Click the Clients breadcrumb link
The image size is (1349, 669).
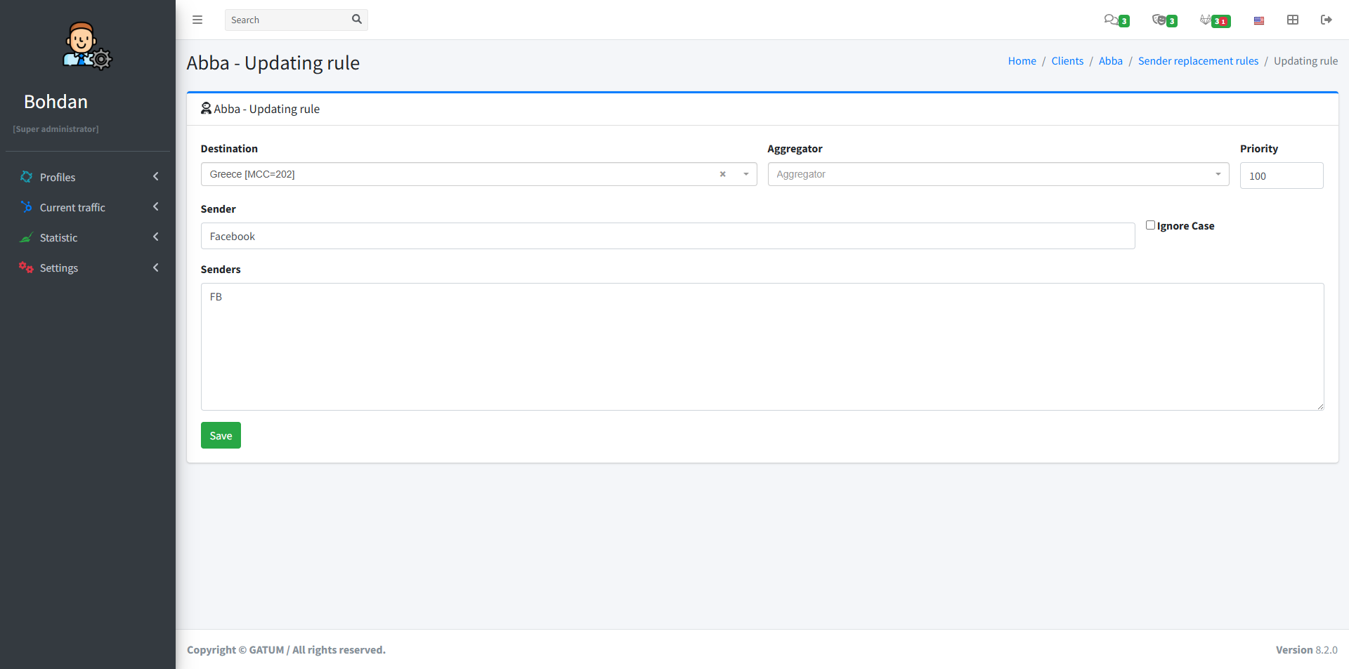coord(1067,61)
